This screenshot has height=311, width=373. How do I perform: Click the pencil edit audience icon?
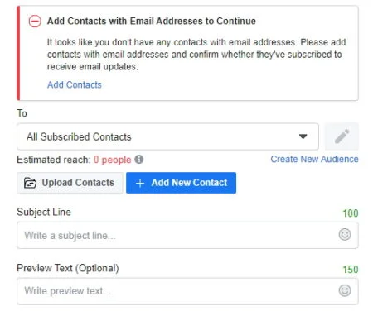(x=342, y=136)
